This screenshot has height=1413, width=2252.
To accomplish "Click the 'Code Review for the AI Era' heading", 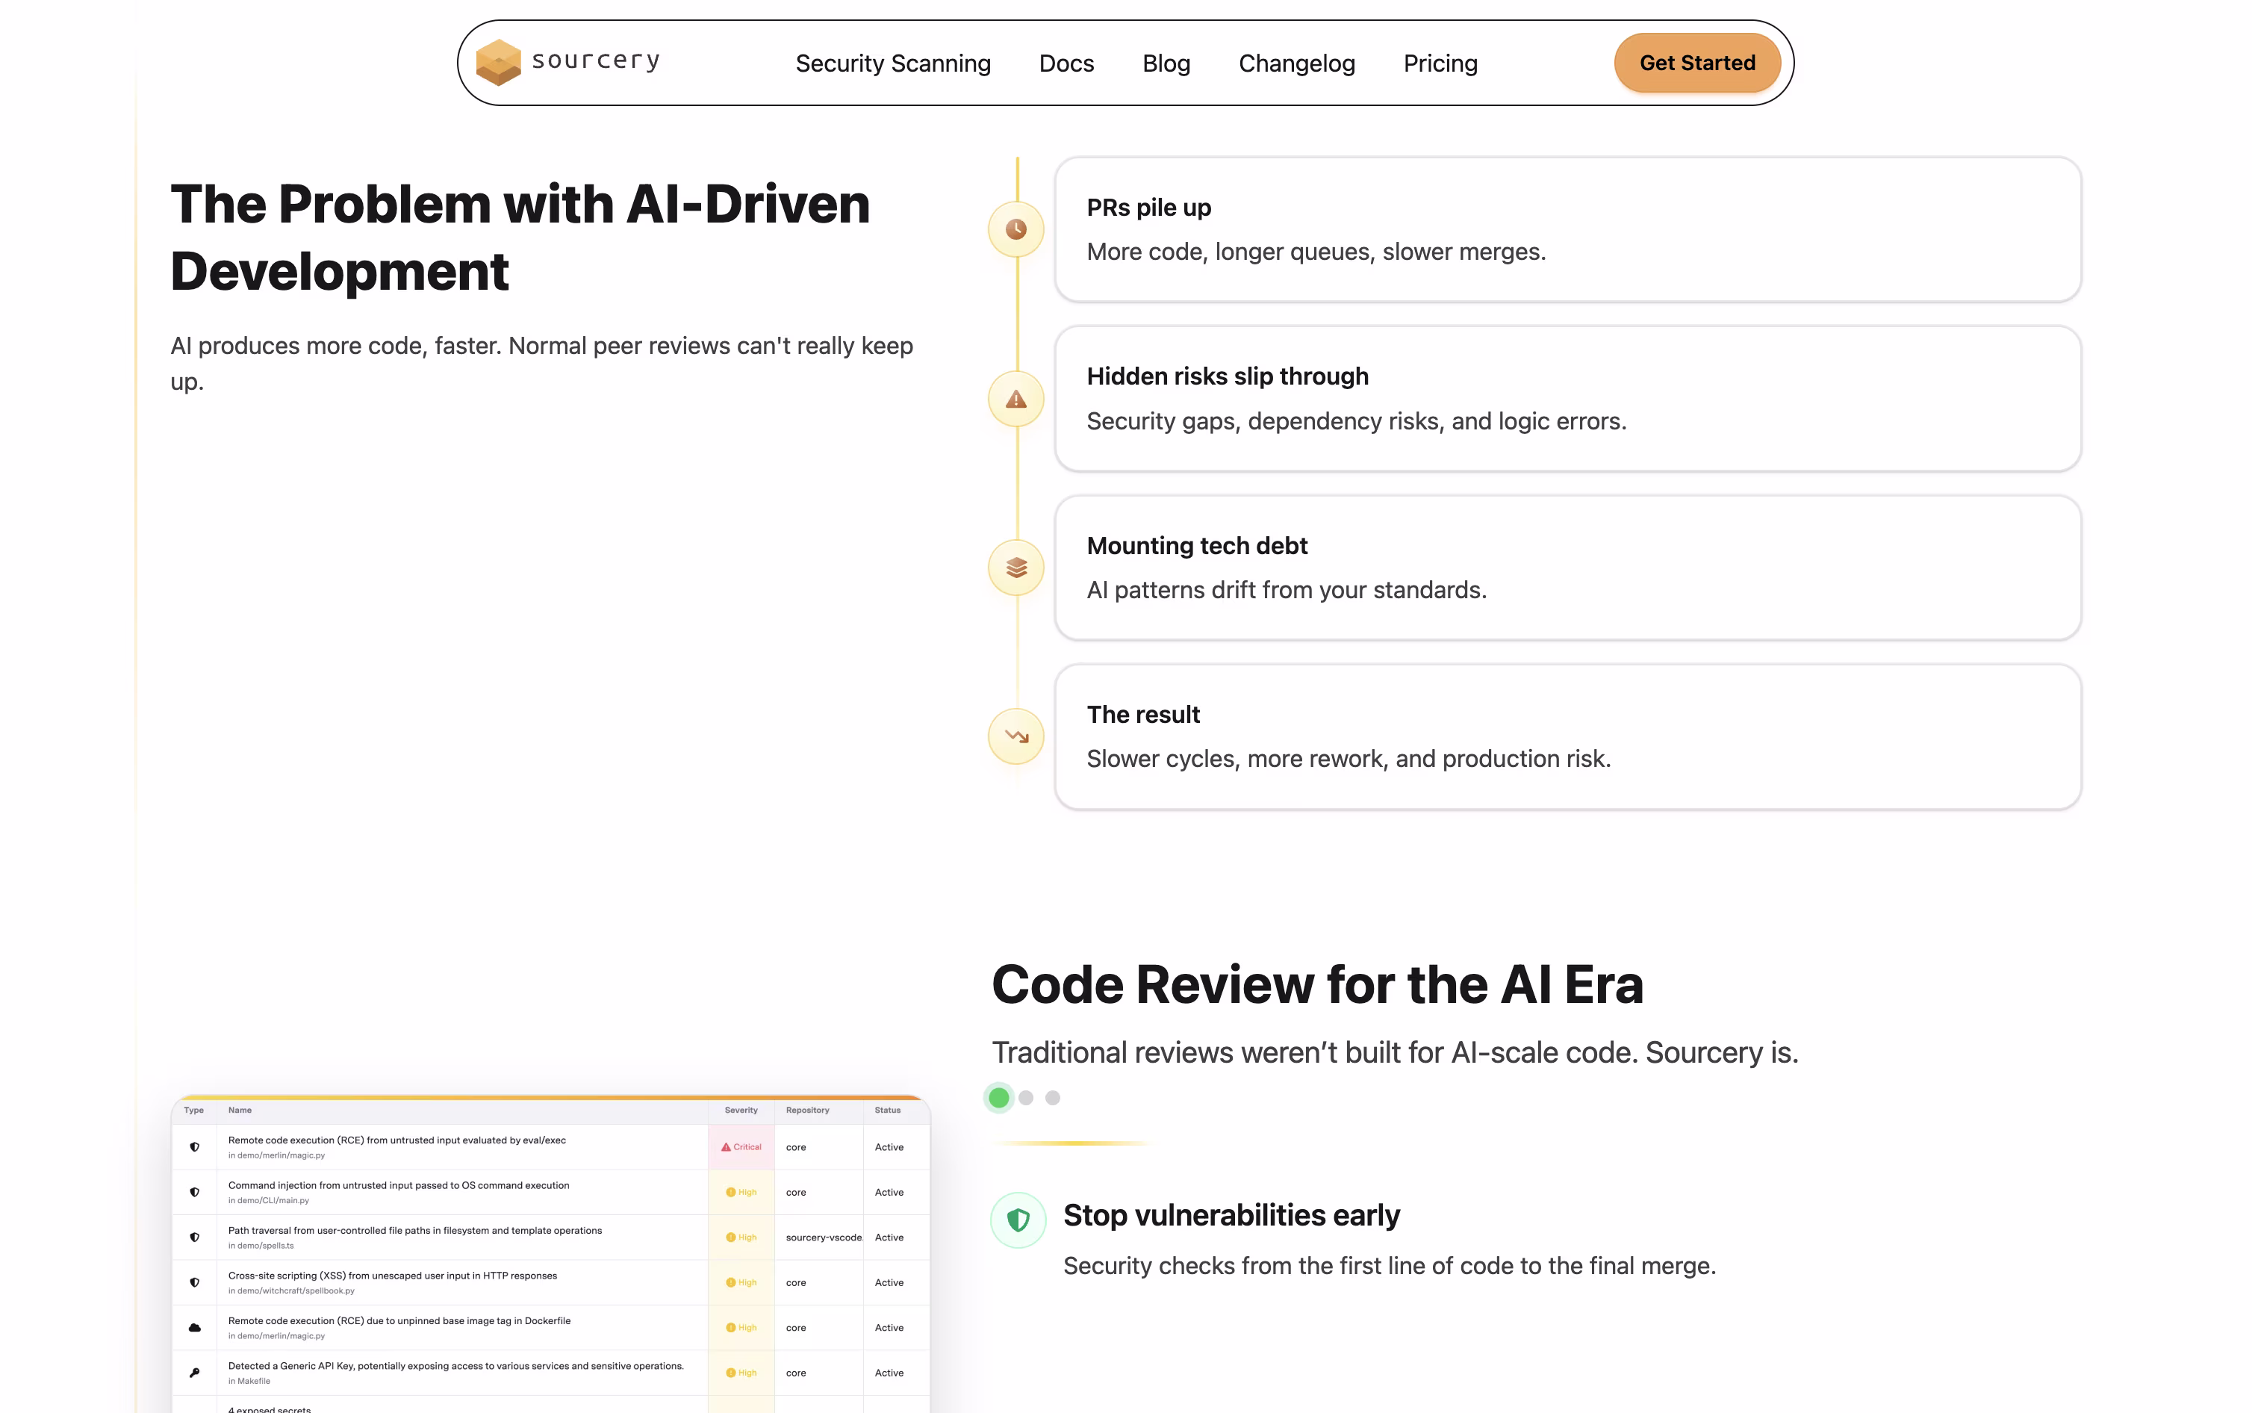I will 1316,984.
